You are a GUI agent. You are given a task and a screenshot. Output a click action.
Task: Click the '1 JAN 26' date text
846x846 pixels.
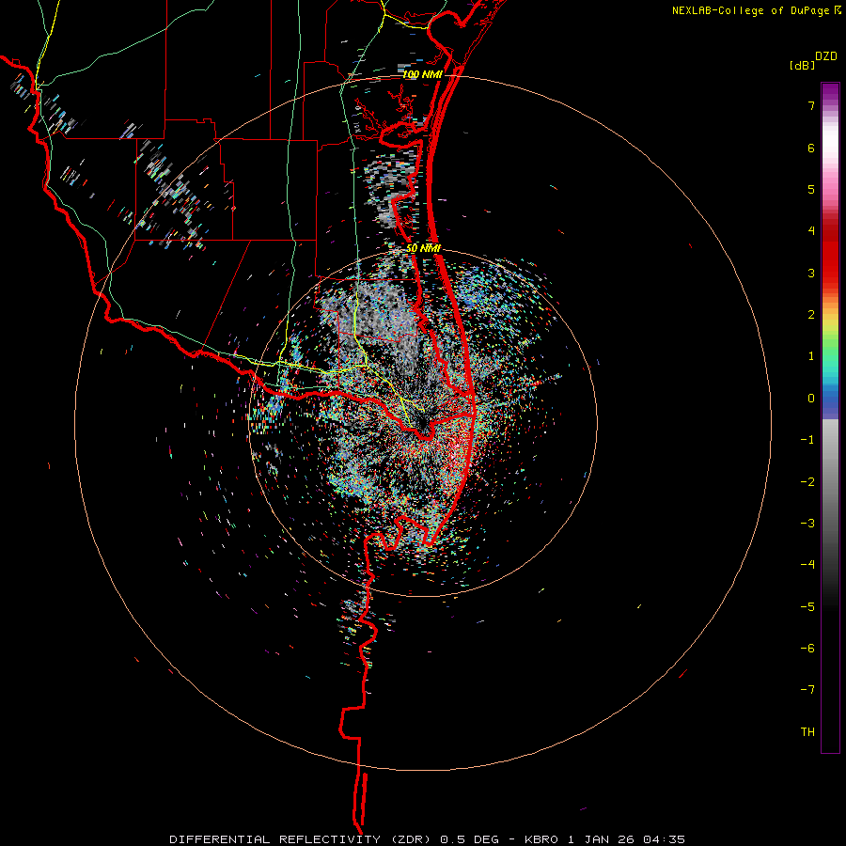point(601,839)
